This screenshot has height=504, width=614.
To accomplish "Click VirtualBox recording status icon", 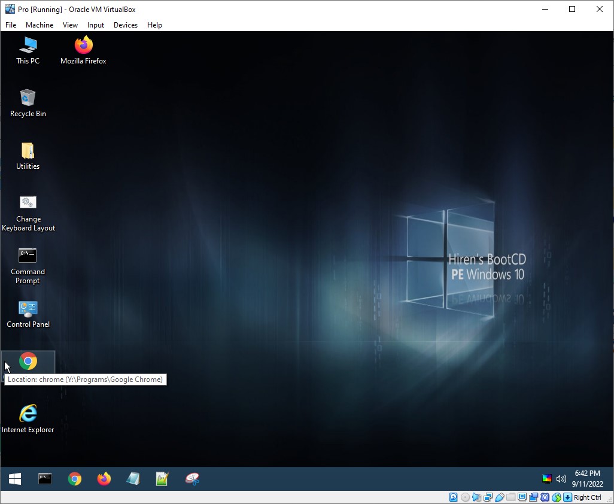I will [x=533, y=497].
